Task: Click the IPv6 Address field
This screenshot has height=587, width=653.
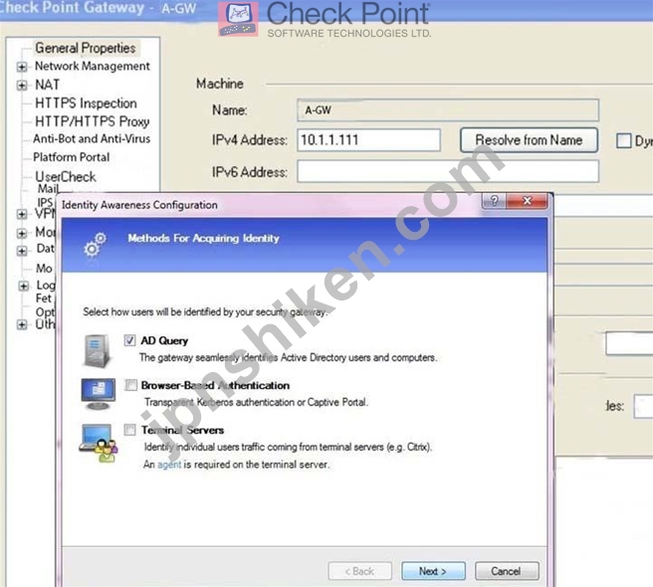Action: pyautogui.click(x=448, y=171)
